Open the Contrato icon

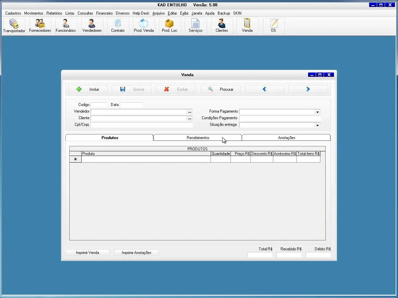(x=118, y=26)
